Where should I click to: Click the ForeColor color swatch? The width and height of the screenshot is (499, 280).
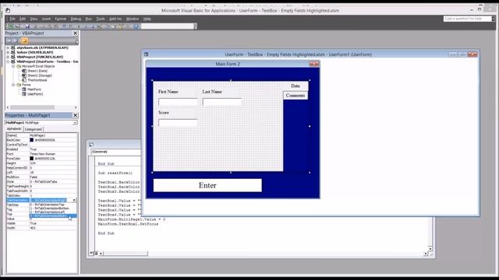tap(31, 159)
